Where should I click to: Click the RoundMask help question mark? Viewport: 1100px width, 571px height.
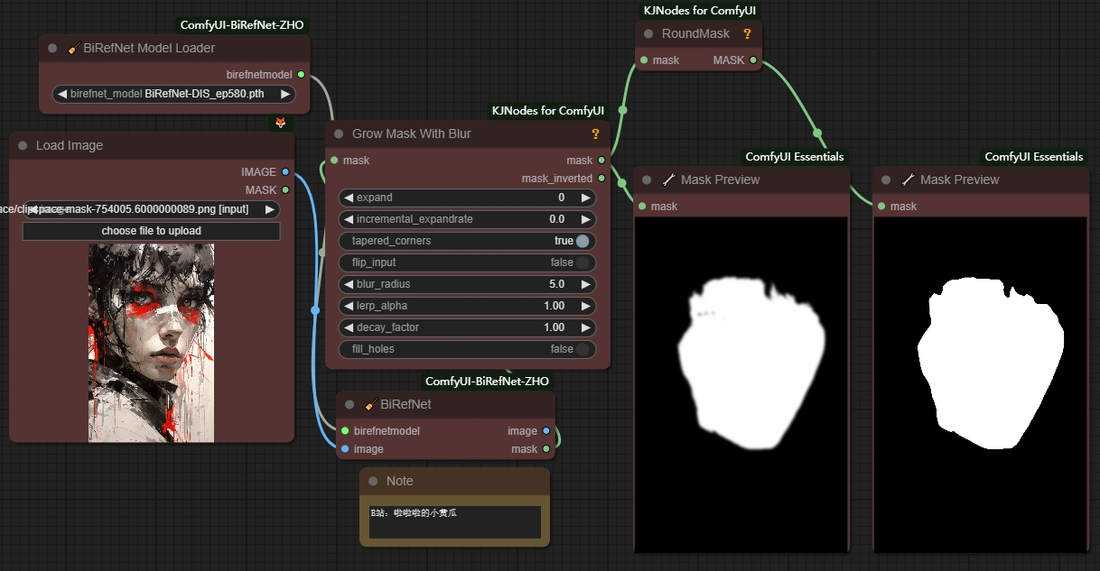(x=747, y=34)
